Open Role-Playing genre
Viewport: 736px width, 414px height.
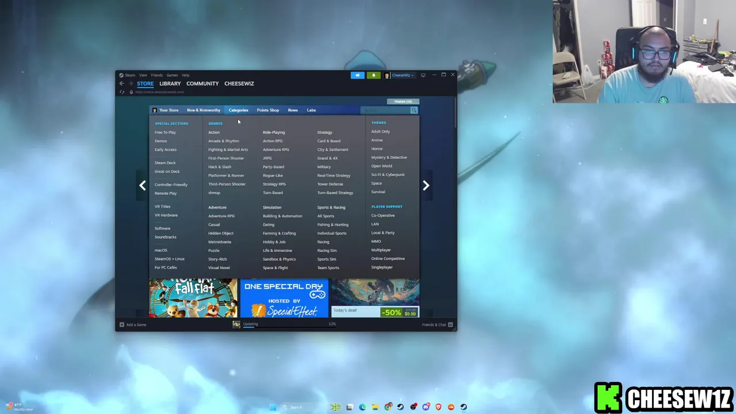point(274,132)
